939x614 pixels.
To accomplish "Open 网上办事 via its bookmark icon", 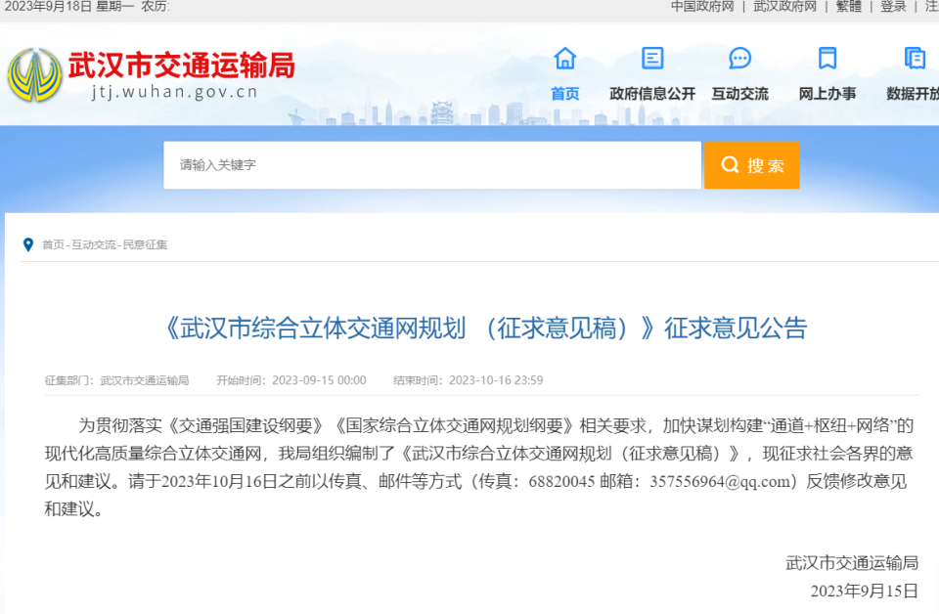I will click(x=827, y=59).
